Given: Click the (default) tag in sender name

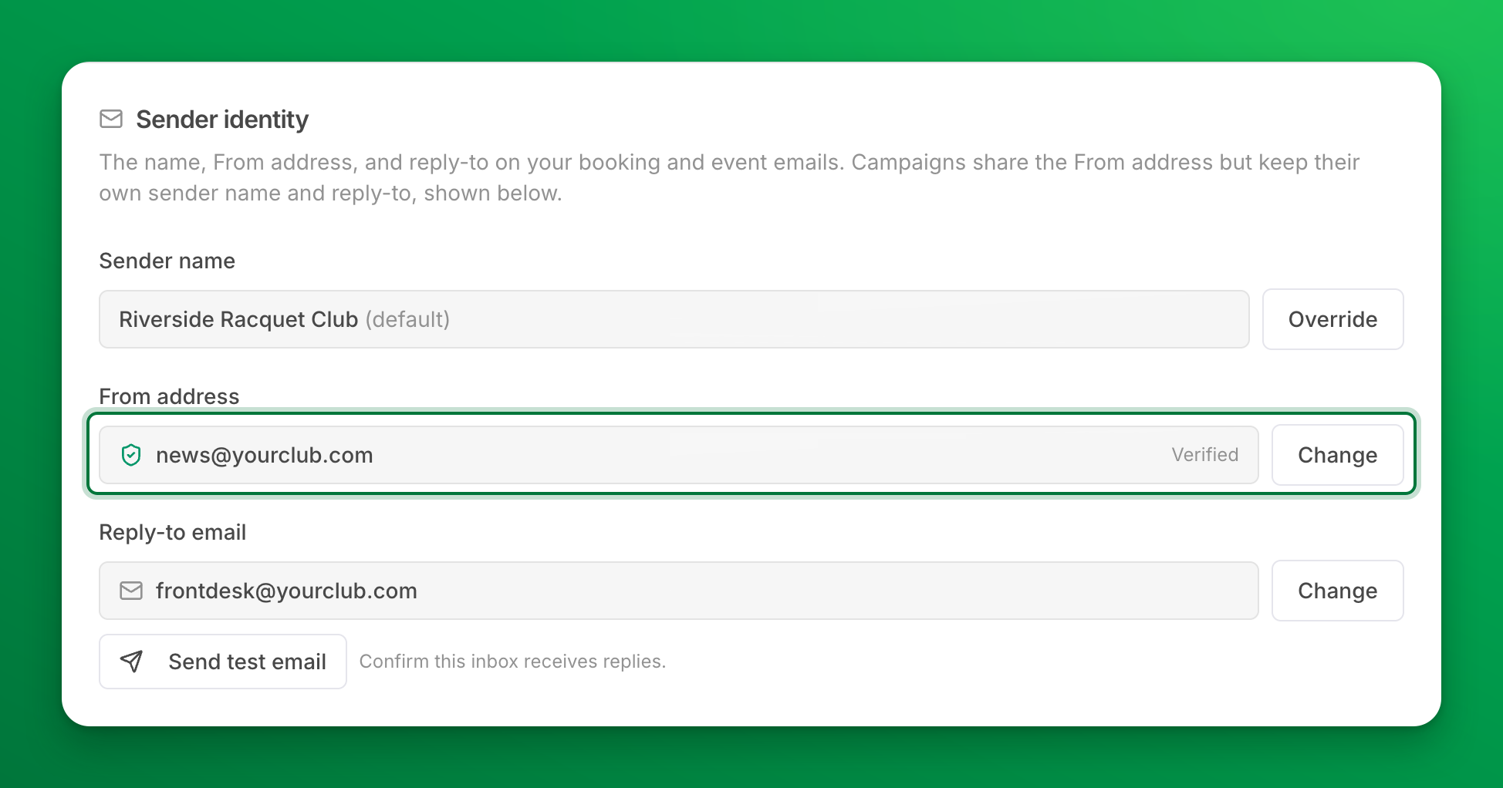Looking at the screenshot, I should 407,319.
